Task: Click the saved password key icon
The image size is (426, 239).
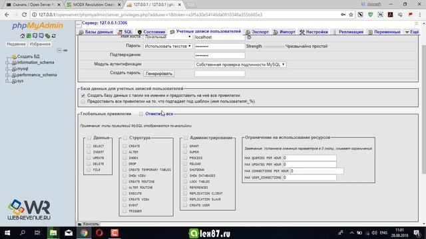Action: point(343,15)
